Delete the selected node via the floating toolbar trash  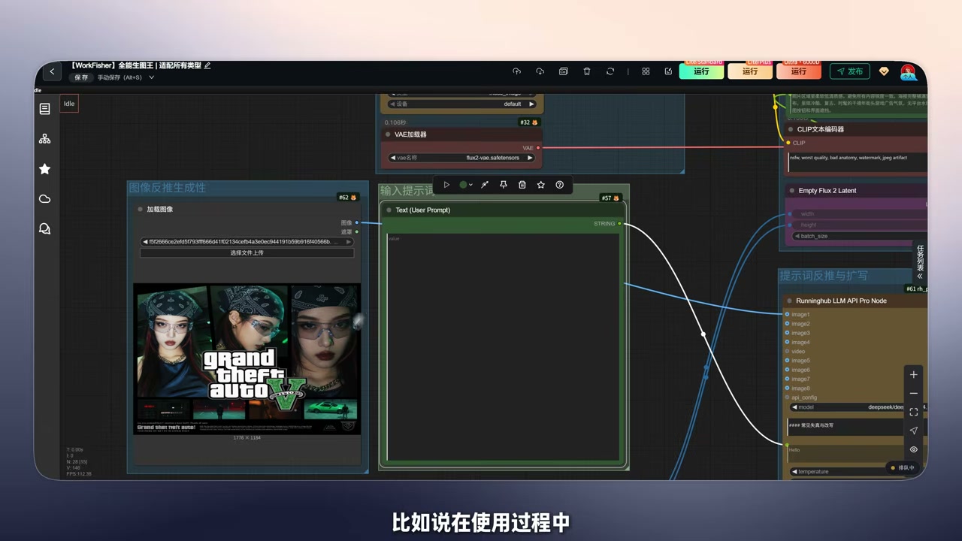(x=522, y=185)
